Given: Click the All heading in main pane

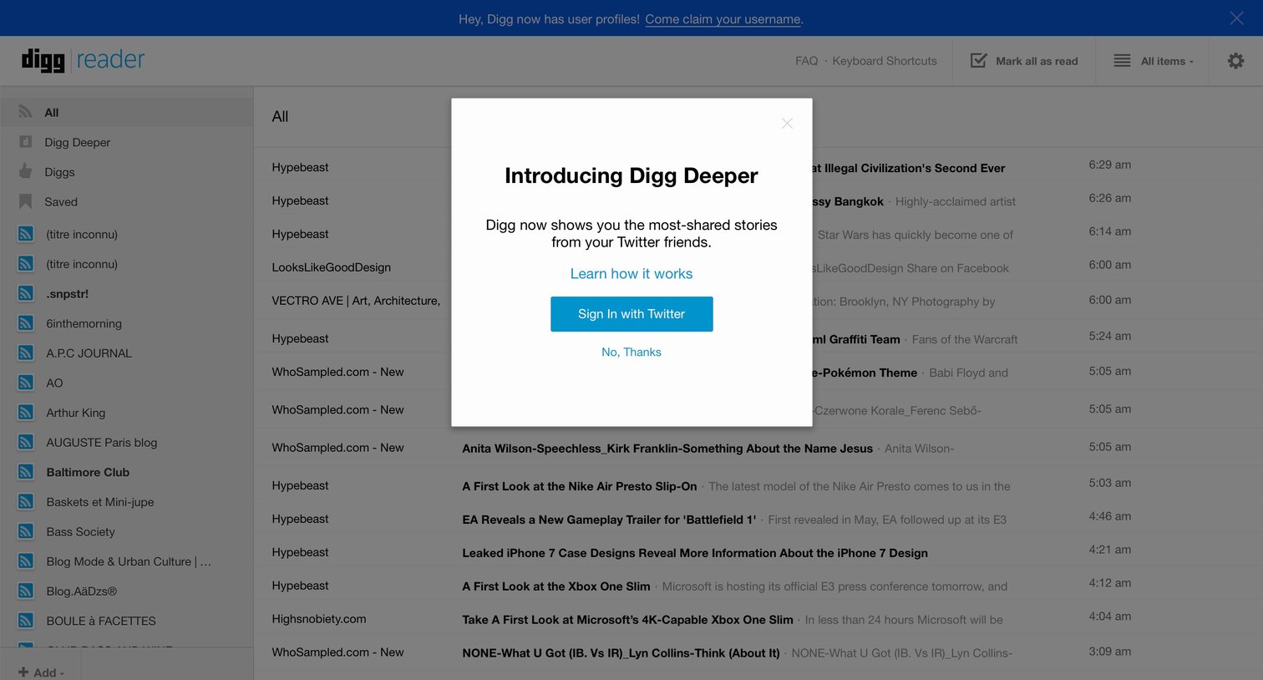Looking at the screenshot, I should (x=280, y=117).
